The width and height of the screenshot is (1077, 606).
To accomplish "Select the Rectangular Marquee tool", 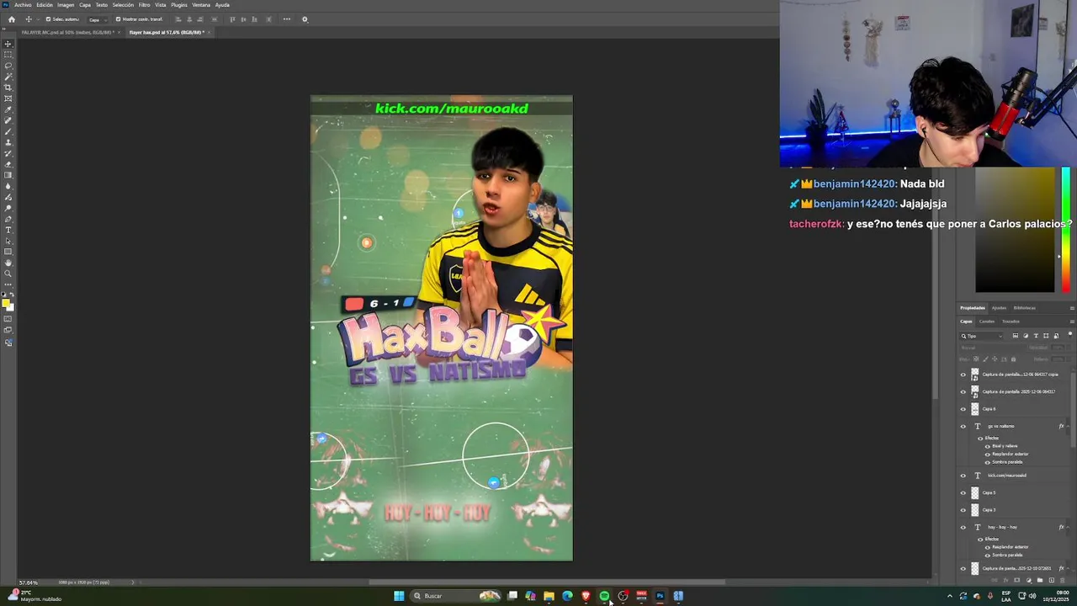I will coord(8,55).
